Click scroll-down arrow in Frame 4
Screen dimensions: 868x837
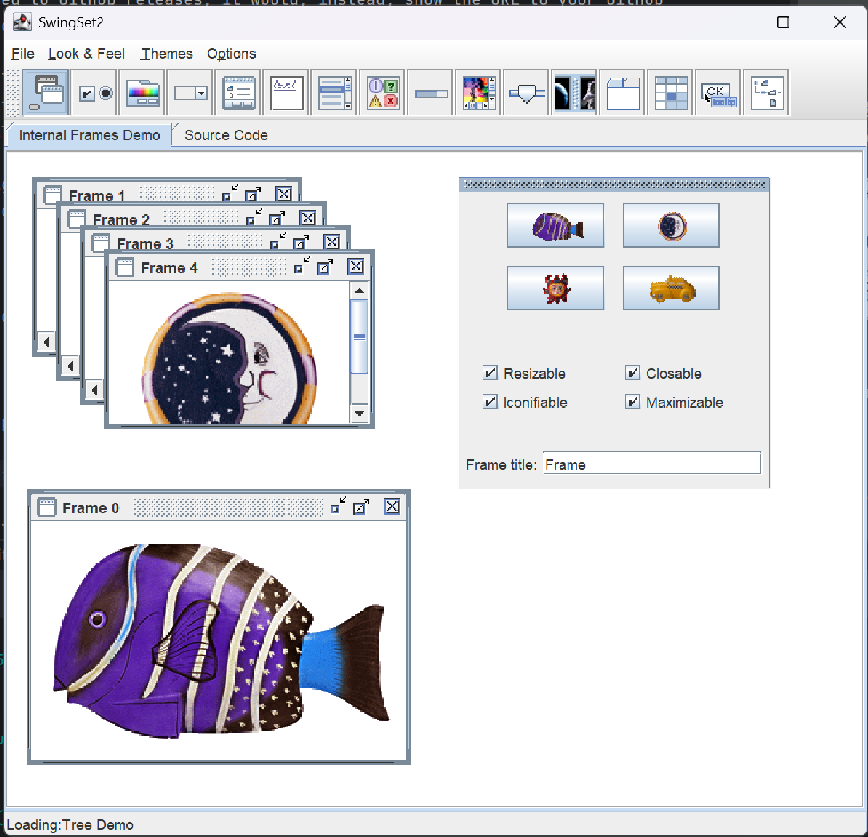tap(359, 413)
